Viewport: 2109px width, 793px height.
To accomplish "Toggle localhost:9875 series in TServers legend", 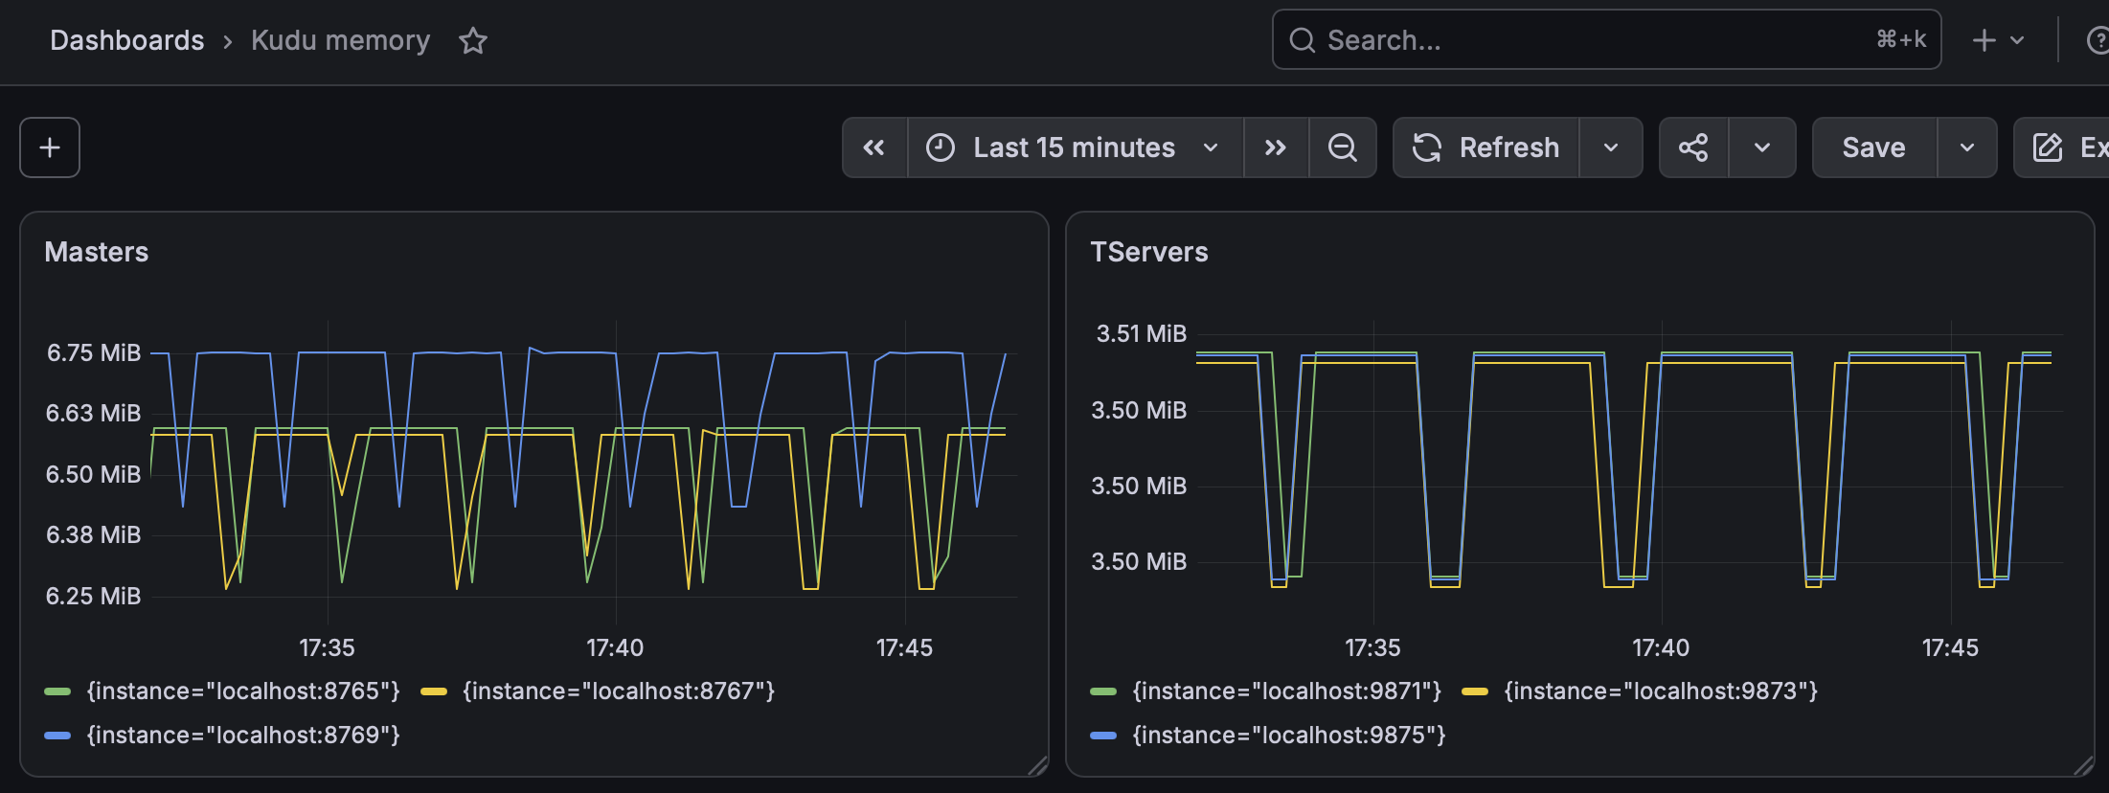I will [x=1289, y=736].
